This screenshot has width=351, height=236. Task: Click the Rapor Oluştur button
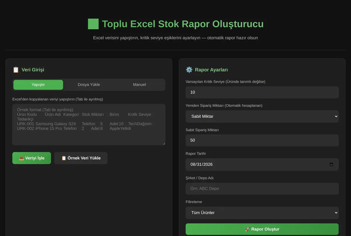pos(262,229)
